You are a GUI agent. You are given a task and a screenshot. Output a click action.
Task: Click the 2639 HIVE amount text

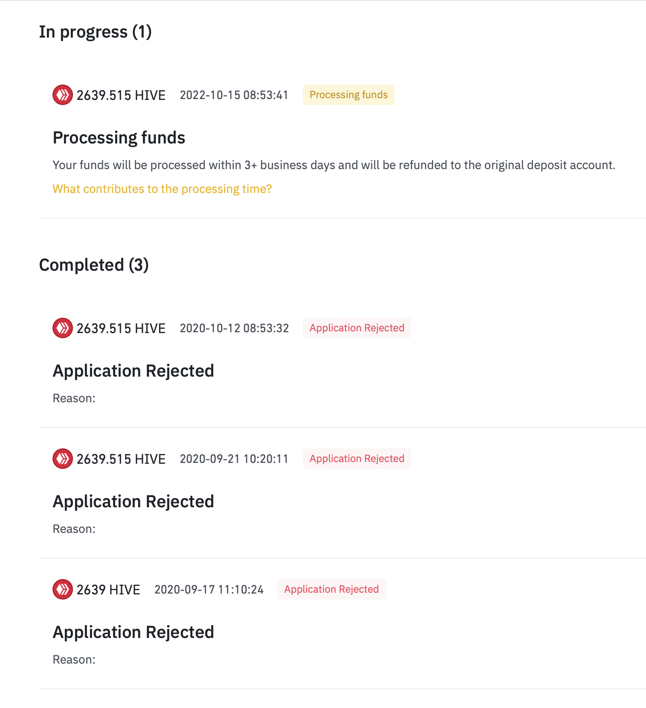click(108, 590)
